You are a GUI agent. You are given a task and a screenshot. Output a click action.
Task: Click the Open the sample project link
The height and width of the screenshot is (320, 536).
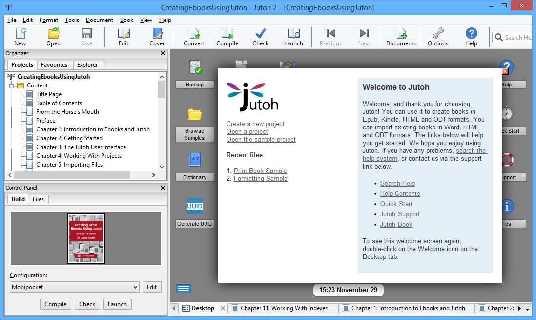pyautogui.click(x=261, y=140)
